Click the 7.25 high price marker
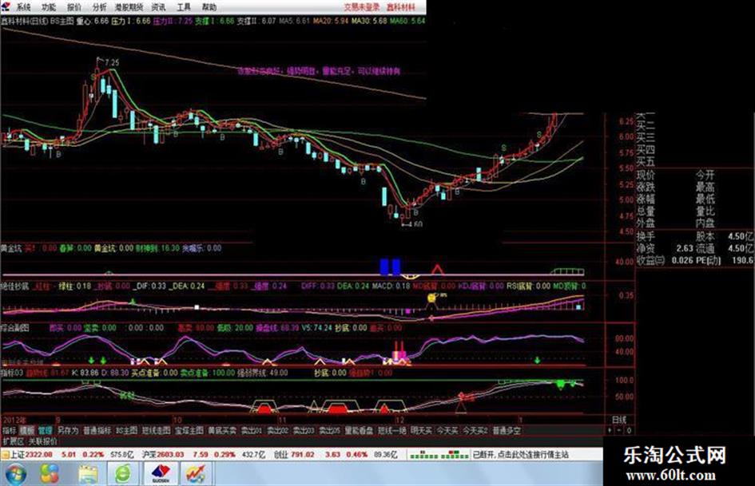The width and height of the screenshot is (755, 486). pos(112,62)
